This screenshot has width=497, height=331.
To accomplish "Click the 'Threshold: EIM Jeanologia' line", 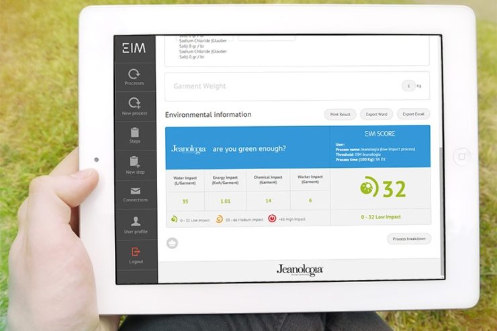I will [x=358, y=154].
